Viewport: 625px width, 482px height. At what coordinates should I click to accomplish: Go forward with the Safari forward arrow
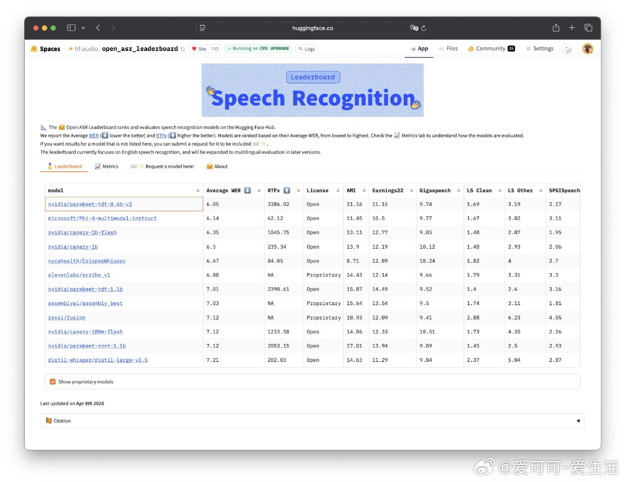113,28
